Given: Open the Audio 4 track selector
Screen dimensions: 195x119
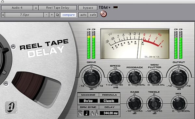Looking at the screenshot, I should (17, 8).
